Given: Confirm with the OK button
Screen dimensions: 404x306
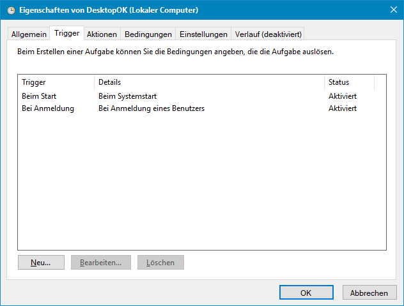Looking at the screenshot, I should pyautogui.click(x=306, y=293).
